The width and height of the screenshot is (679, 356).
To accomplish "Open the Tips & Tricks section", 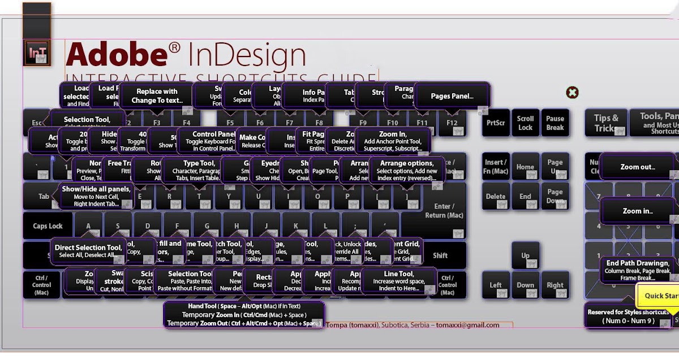I will (606, 122).
